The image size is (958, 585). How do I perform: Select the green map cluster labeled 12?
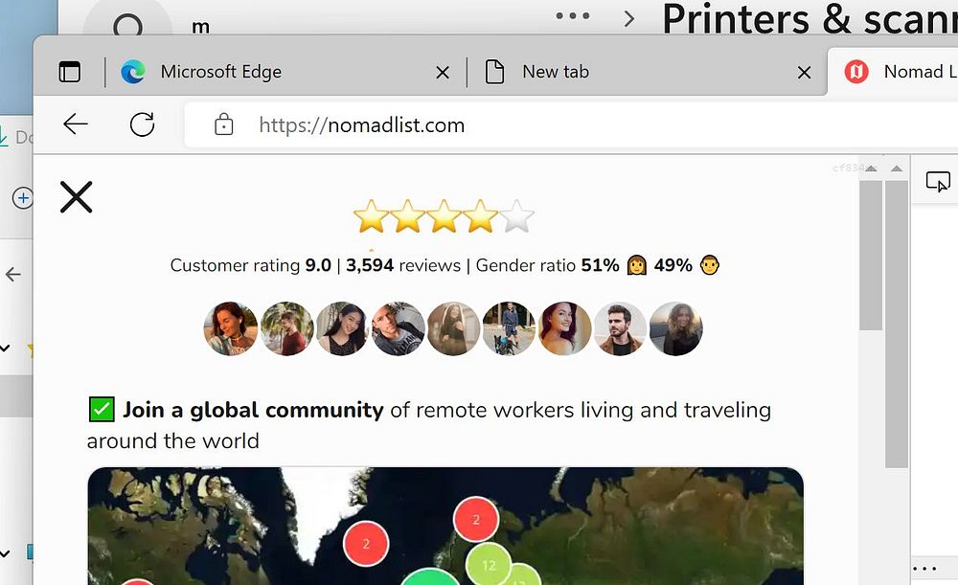point(489,566)
